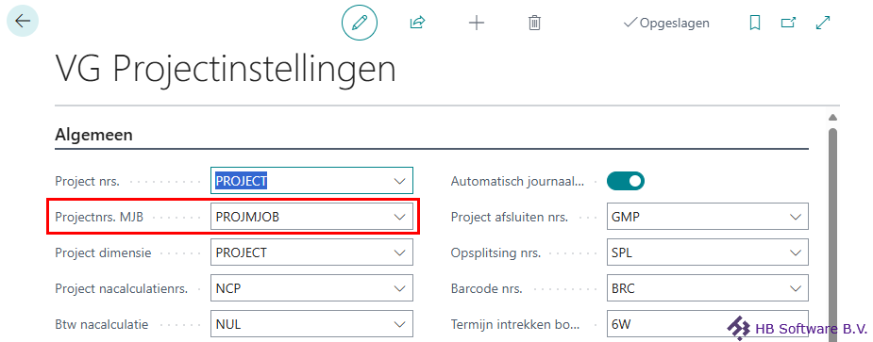Create new record with plus icon
The image size is (873, 342).
click(476, 23)
